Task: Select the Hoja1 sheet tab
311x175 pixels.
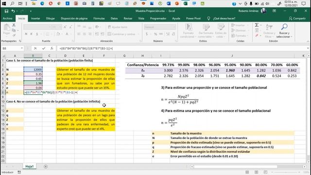Action: pyautogui.click(x=29, y=166)
